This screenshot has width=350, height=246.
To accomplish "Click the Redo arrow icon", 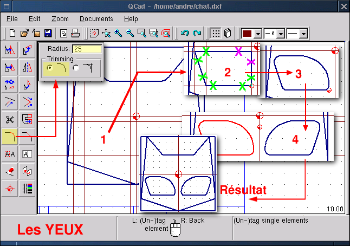I will pyautogui.click(x=197, y=33).
